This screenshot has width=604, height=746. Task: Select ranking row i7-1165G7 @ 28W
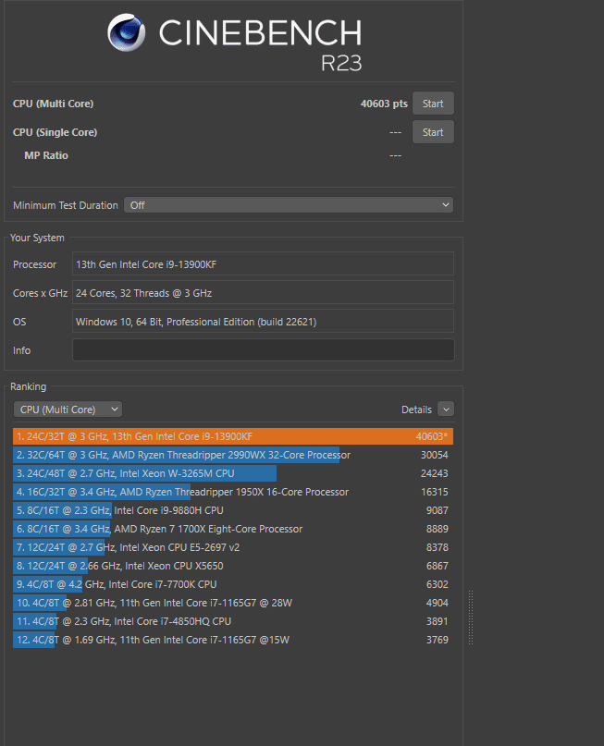coord(233,603)
